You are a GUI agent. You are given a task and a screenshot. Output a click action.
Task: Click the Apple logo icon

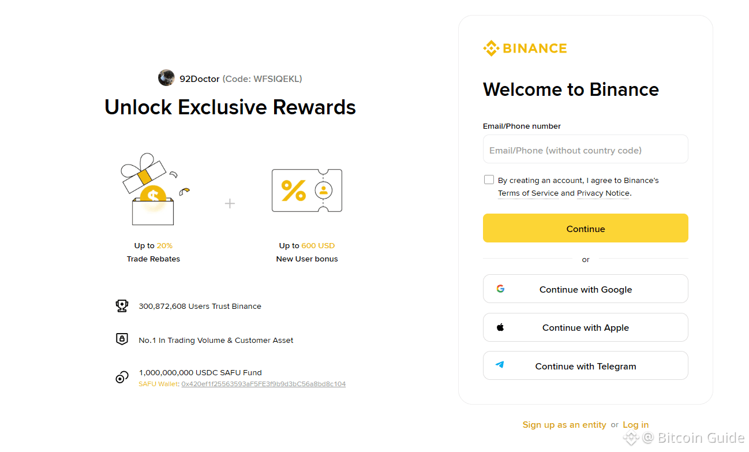[x=500, y=327]
